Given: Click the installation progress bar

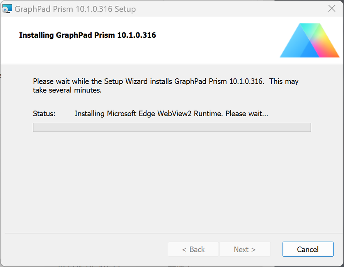Looking at the screenshot, I should click(172, 127).
